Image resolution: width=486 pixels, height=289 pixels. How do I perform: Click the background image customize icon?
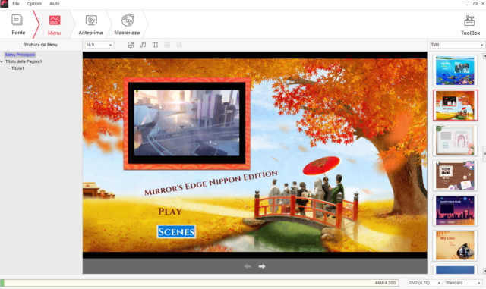click(x=131, y=45)
